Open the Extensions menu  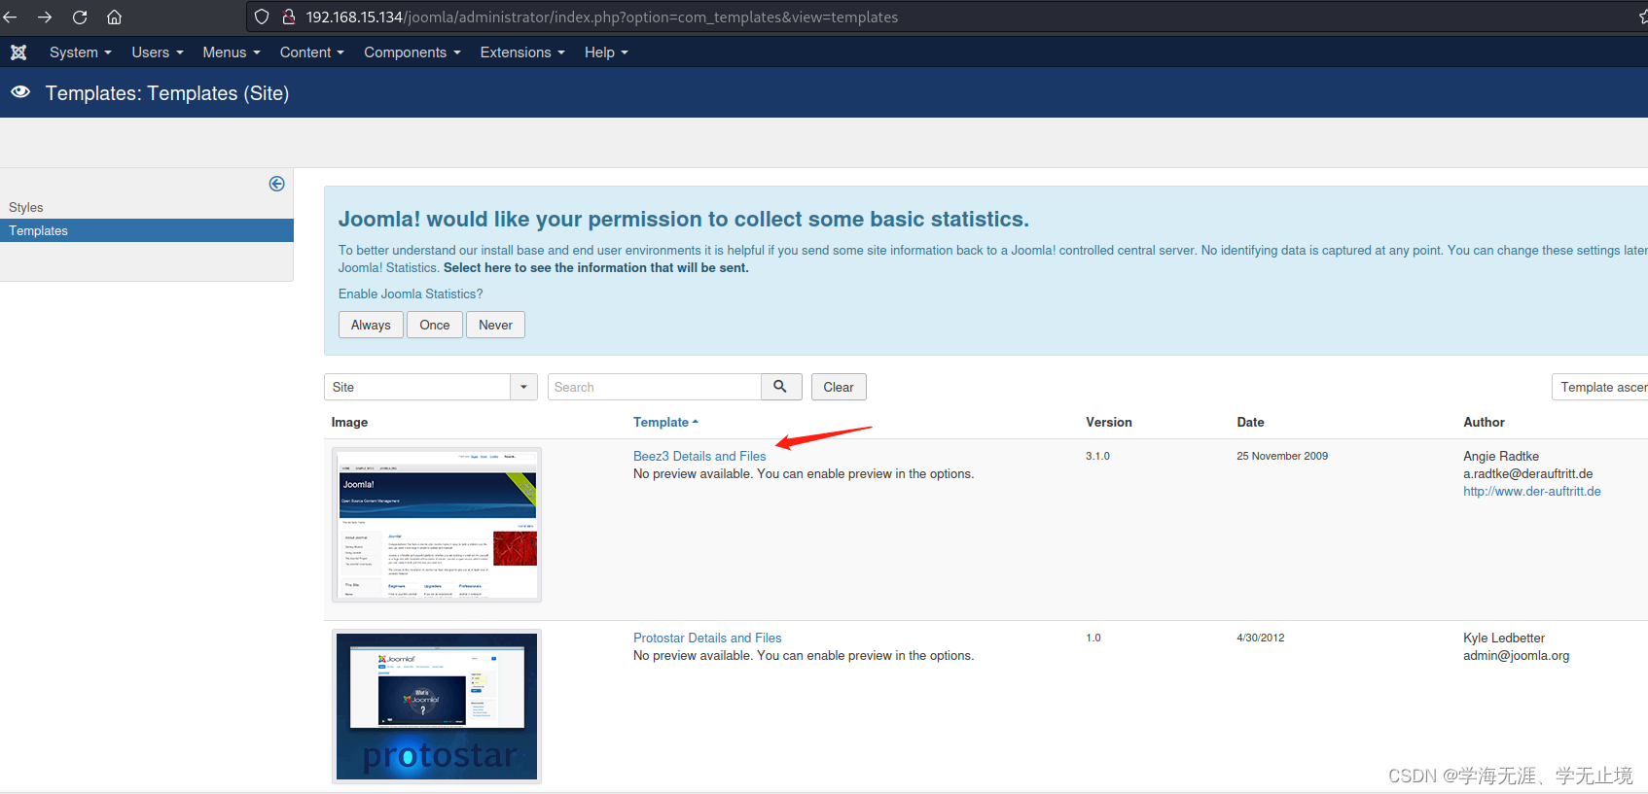coord(522,52)
